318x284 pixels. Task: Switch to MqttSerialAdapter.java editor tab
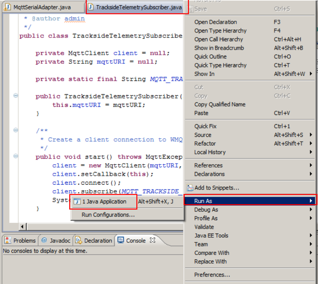(43, 7)
